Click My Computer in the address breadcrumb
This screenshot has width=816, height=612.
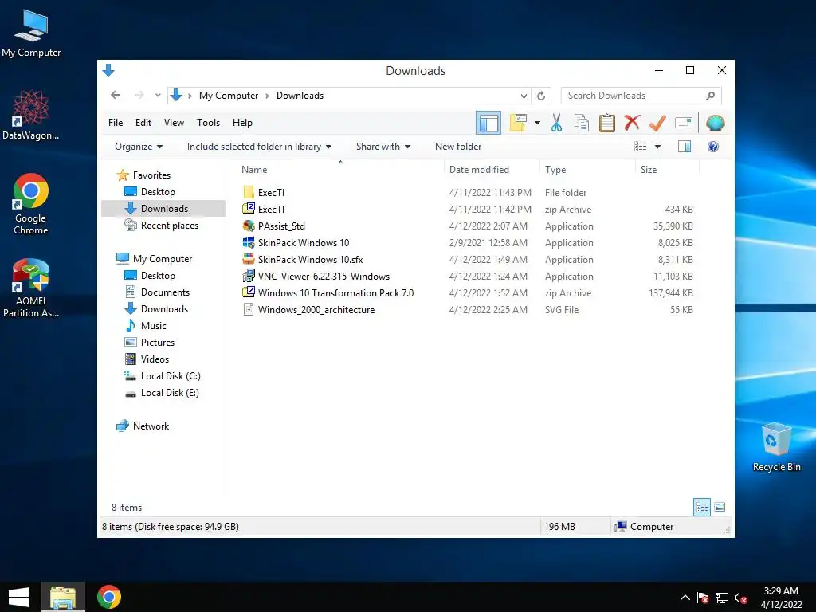[x=229, y=96]
